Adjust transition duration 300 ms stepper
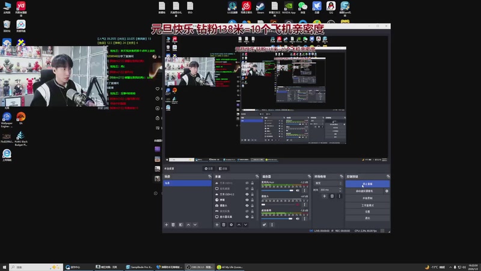 coord(340,190)
